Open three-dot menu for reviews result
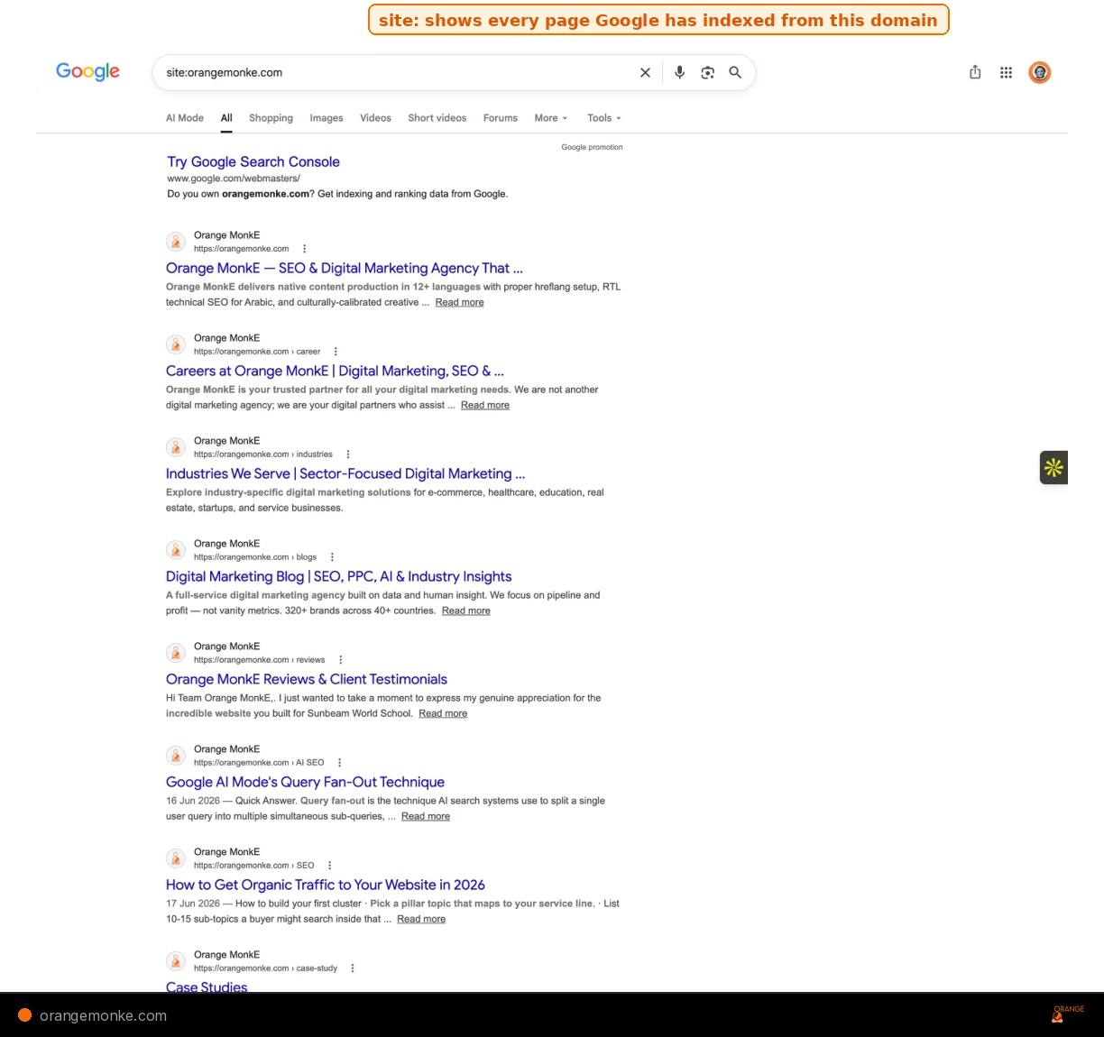Screen dimensions: 1104x1037 point(340,660)
